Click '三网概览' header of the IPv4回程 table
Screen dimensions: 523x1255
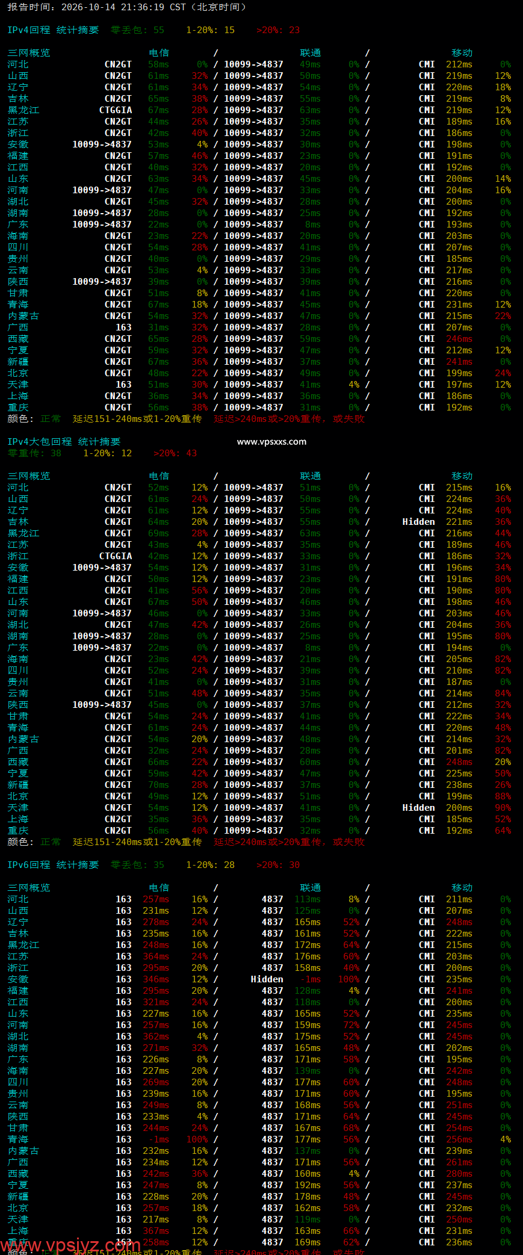point(29,53)
